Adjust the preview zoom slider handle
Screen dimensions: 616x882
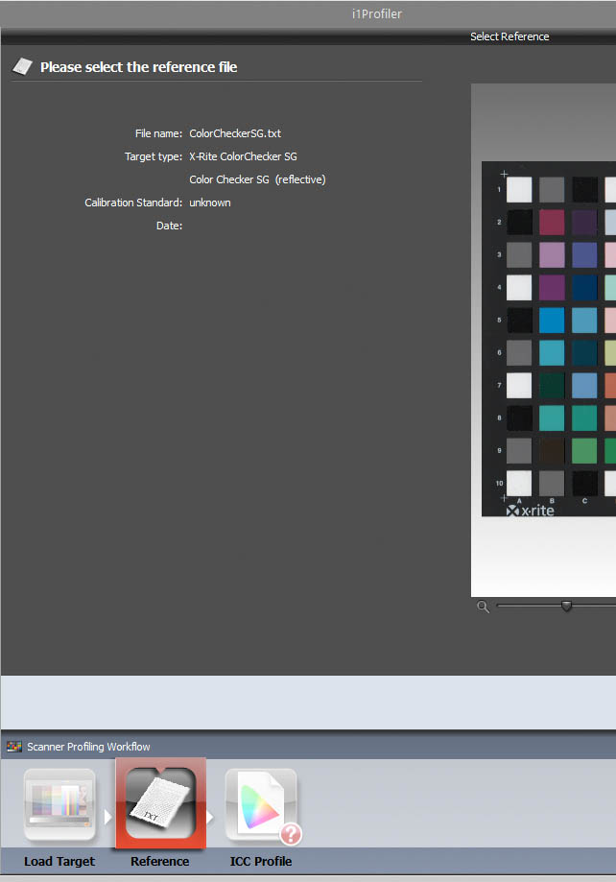(566, 606)
